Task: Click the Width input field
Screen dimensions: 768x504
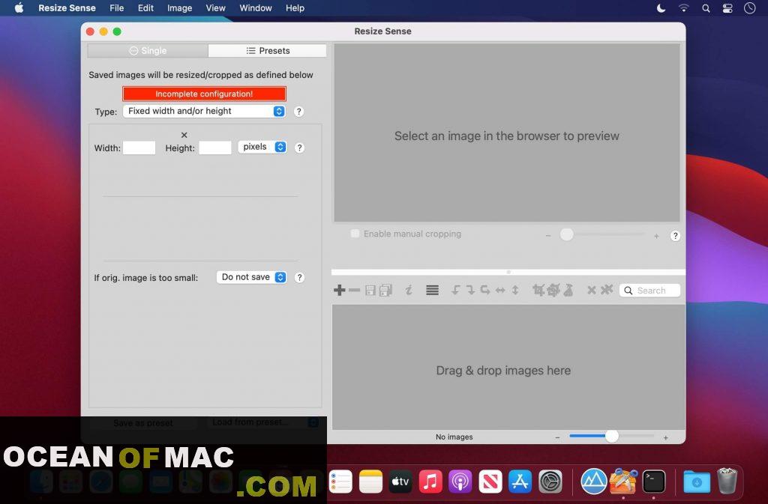Action: pos(139,148)
